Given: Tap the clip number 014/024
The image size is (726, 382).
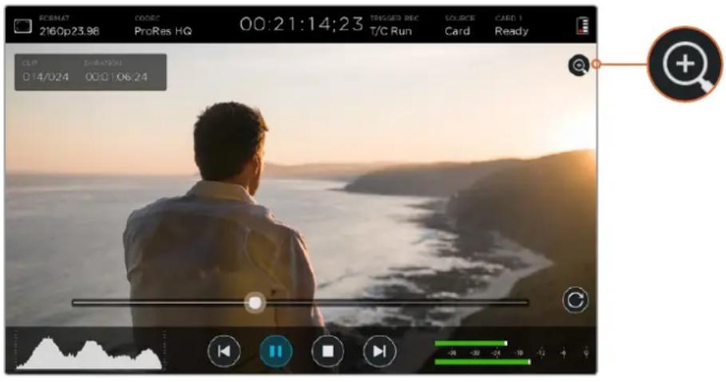Looking at the screenshot, I should 46,77.
